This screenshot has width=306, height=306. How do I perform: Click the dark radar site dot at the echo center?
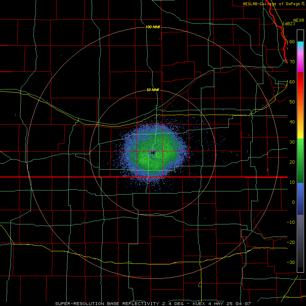(x=153, y=153)
